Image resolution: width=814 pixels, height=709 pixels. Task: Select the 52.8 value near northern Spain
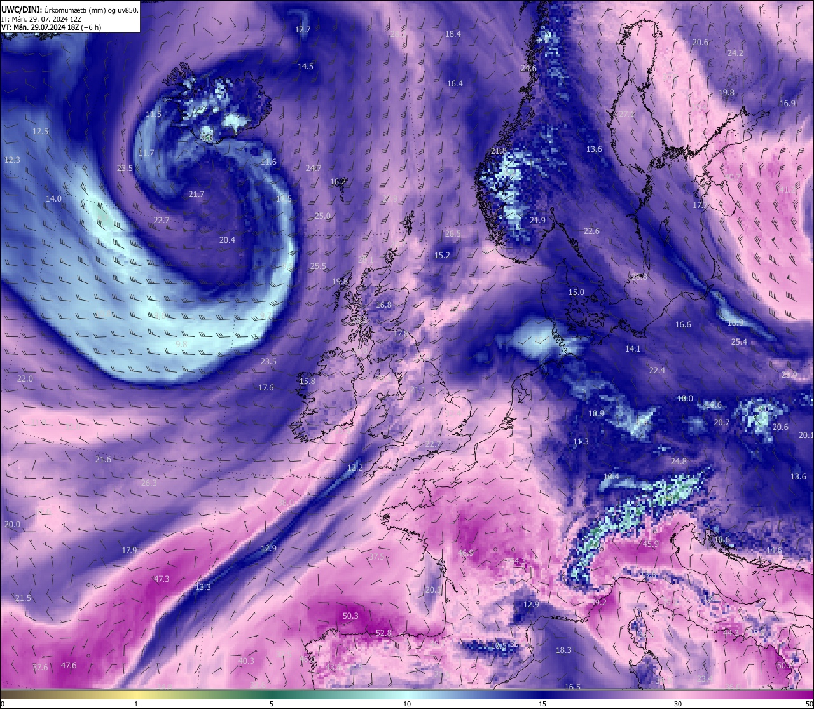tap(383, 633)
